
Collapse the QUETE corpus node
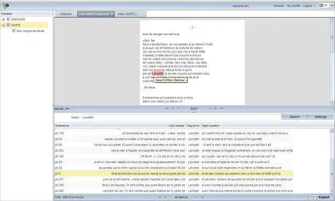tap(4, 25)
